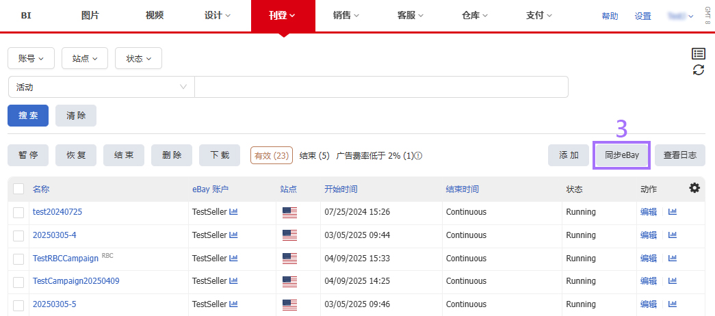Open column settings gear icon
Image resolution: width=715 pixels, height=316 pixels.
pyautogui.click(x=694, y=187)
